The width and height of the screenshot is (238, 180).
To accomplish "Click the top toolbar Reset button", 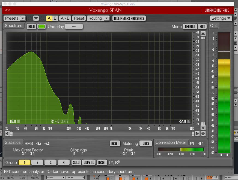I will [x=79, y=18].
